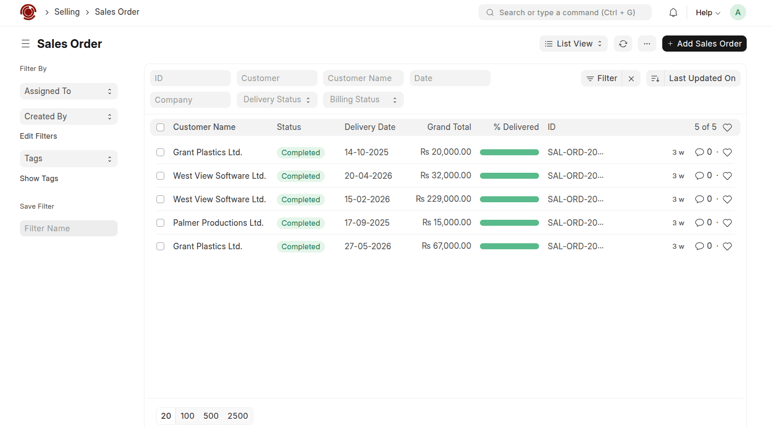Viewport: 773px width, 428px height.
Task: Open the notification bell
Action: tap(673, 12)
